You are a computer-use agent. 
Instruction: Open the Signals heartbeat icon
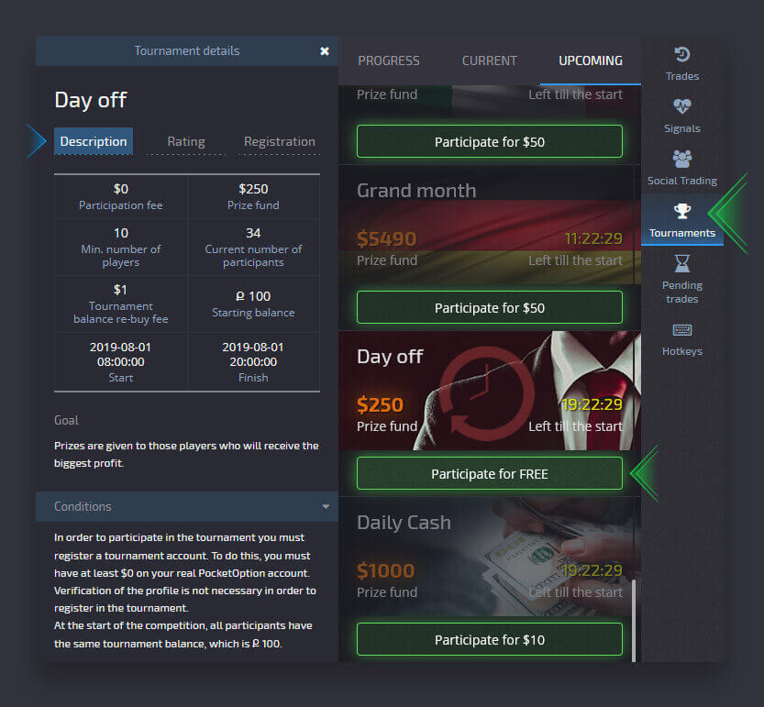[681, 106]
